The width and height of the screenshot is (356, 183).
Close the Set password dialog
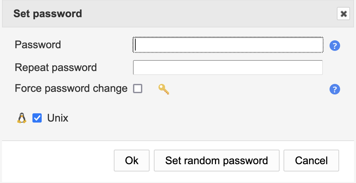coord(343,14)
